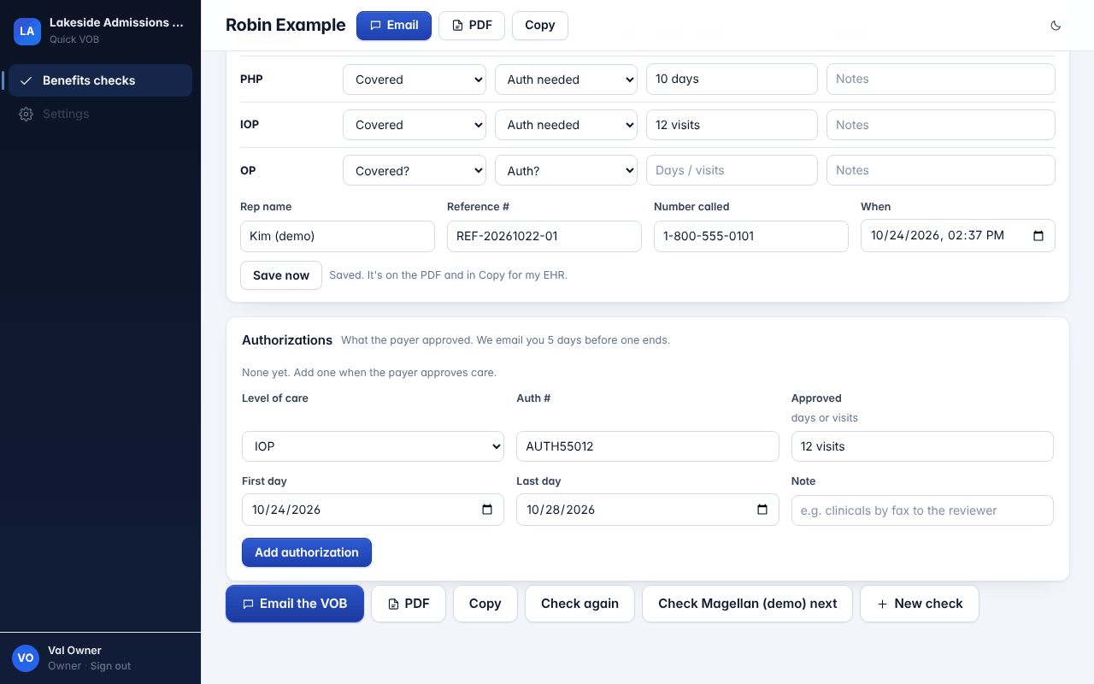Click the Save now button
Image resolution: width=1094 pixels, height=684 pixels.
[281, 275]
